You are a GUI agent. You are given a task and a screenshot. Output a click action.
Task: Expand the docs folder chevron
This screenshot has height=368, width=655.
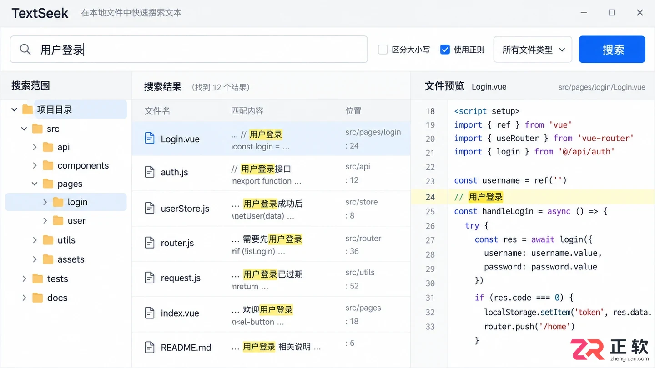coord(24,298)
